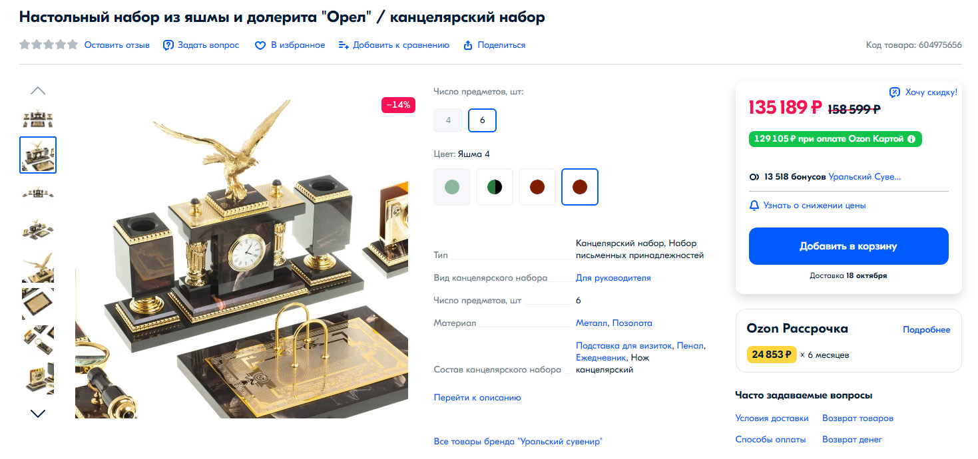Add item with Добавить в корзину button
978x459 pixels.
(x=848, y=246)
